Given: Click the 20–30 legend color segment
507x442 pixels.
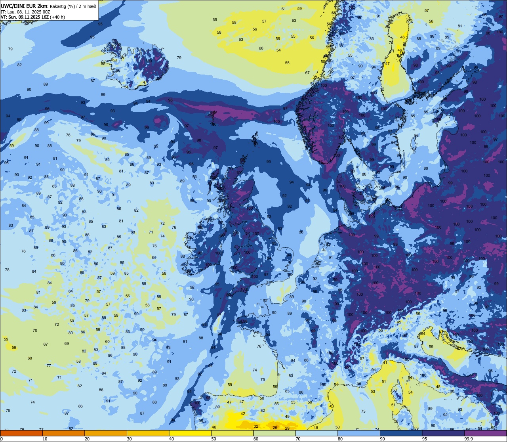Looking at the screenshot, I should point(106,433).
